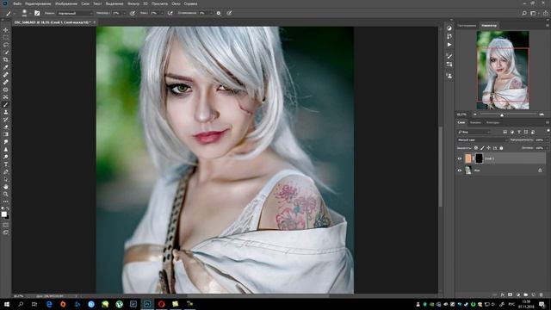
Task: Toggle lock transparent pixels
Action: 476,148
